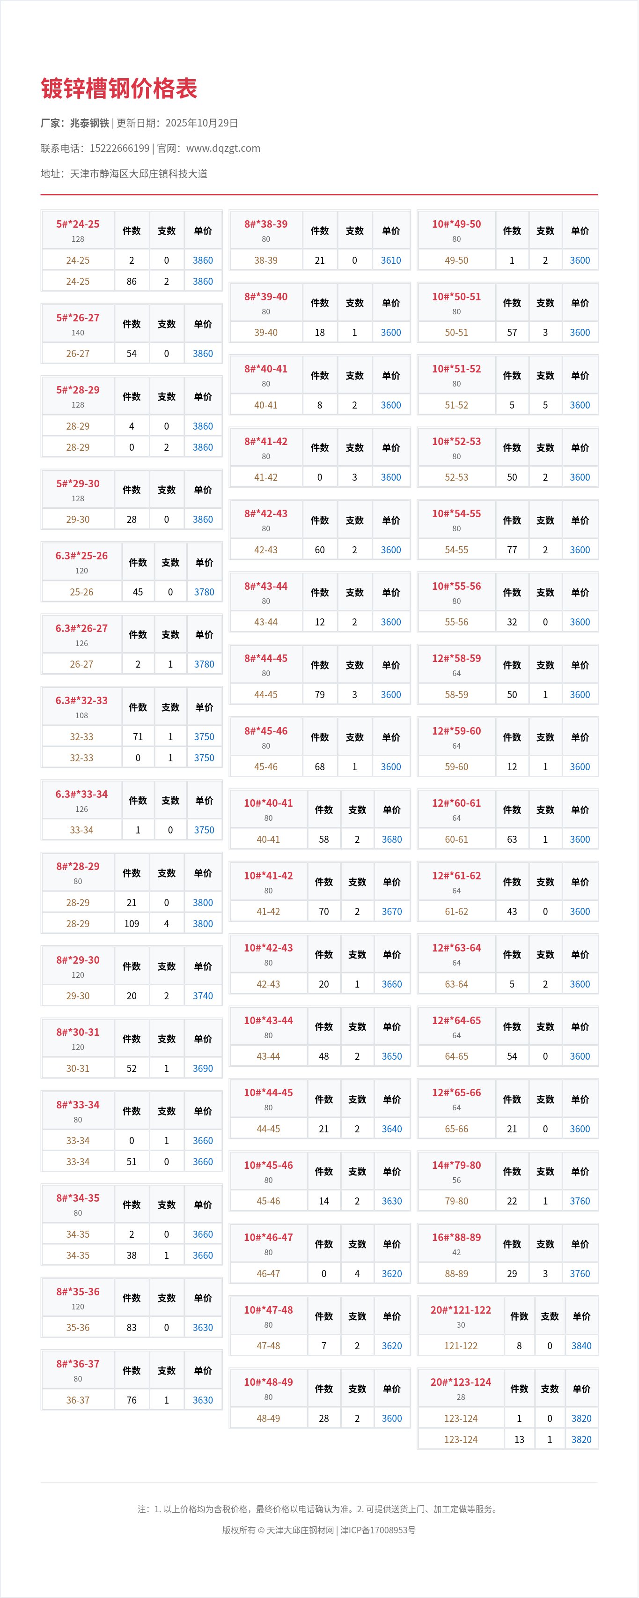Click the 12#*58-59 specification header
Screen dimensions: 639x1598
(456, 658)
